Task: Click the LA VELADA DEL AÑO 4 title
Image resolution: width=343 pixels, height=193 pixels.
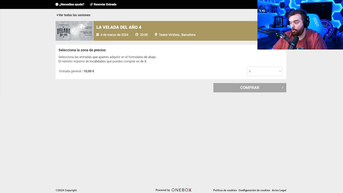Action: [119, 27]
